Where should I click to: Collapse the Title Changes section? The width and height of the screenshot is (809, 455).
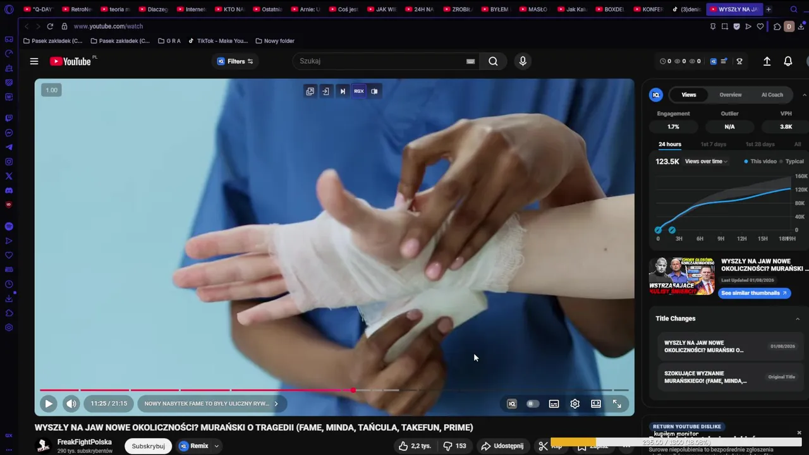(x=798, y=318)
